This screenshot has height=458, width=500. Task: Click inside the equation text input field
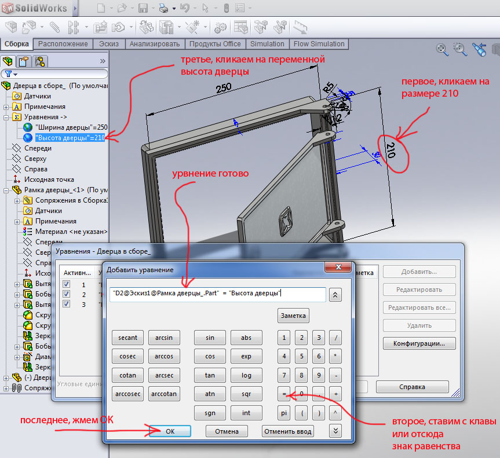click(217, 294)
